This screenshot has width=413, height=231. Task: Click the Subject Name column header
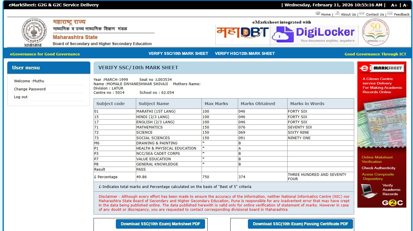tap(154, 104)
